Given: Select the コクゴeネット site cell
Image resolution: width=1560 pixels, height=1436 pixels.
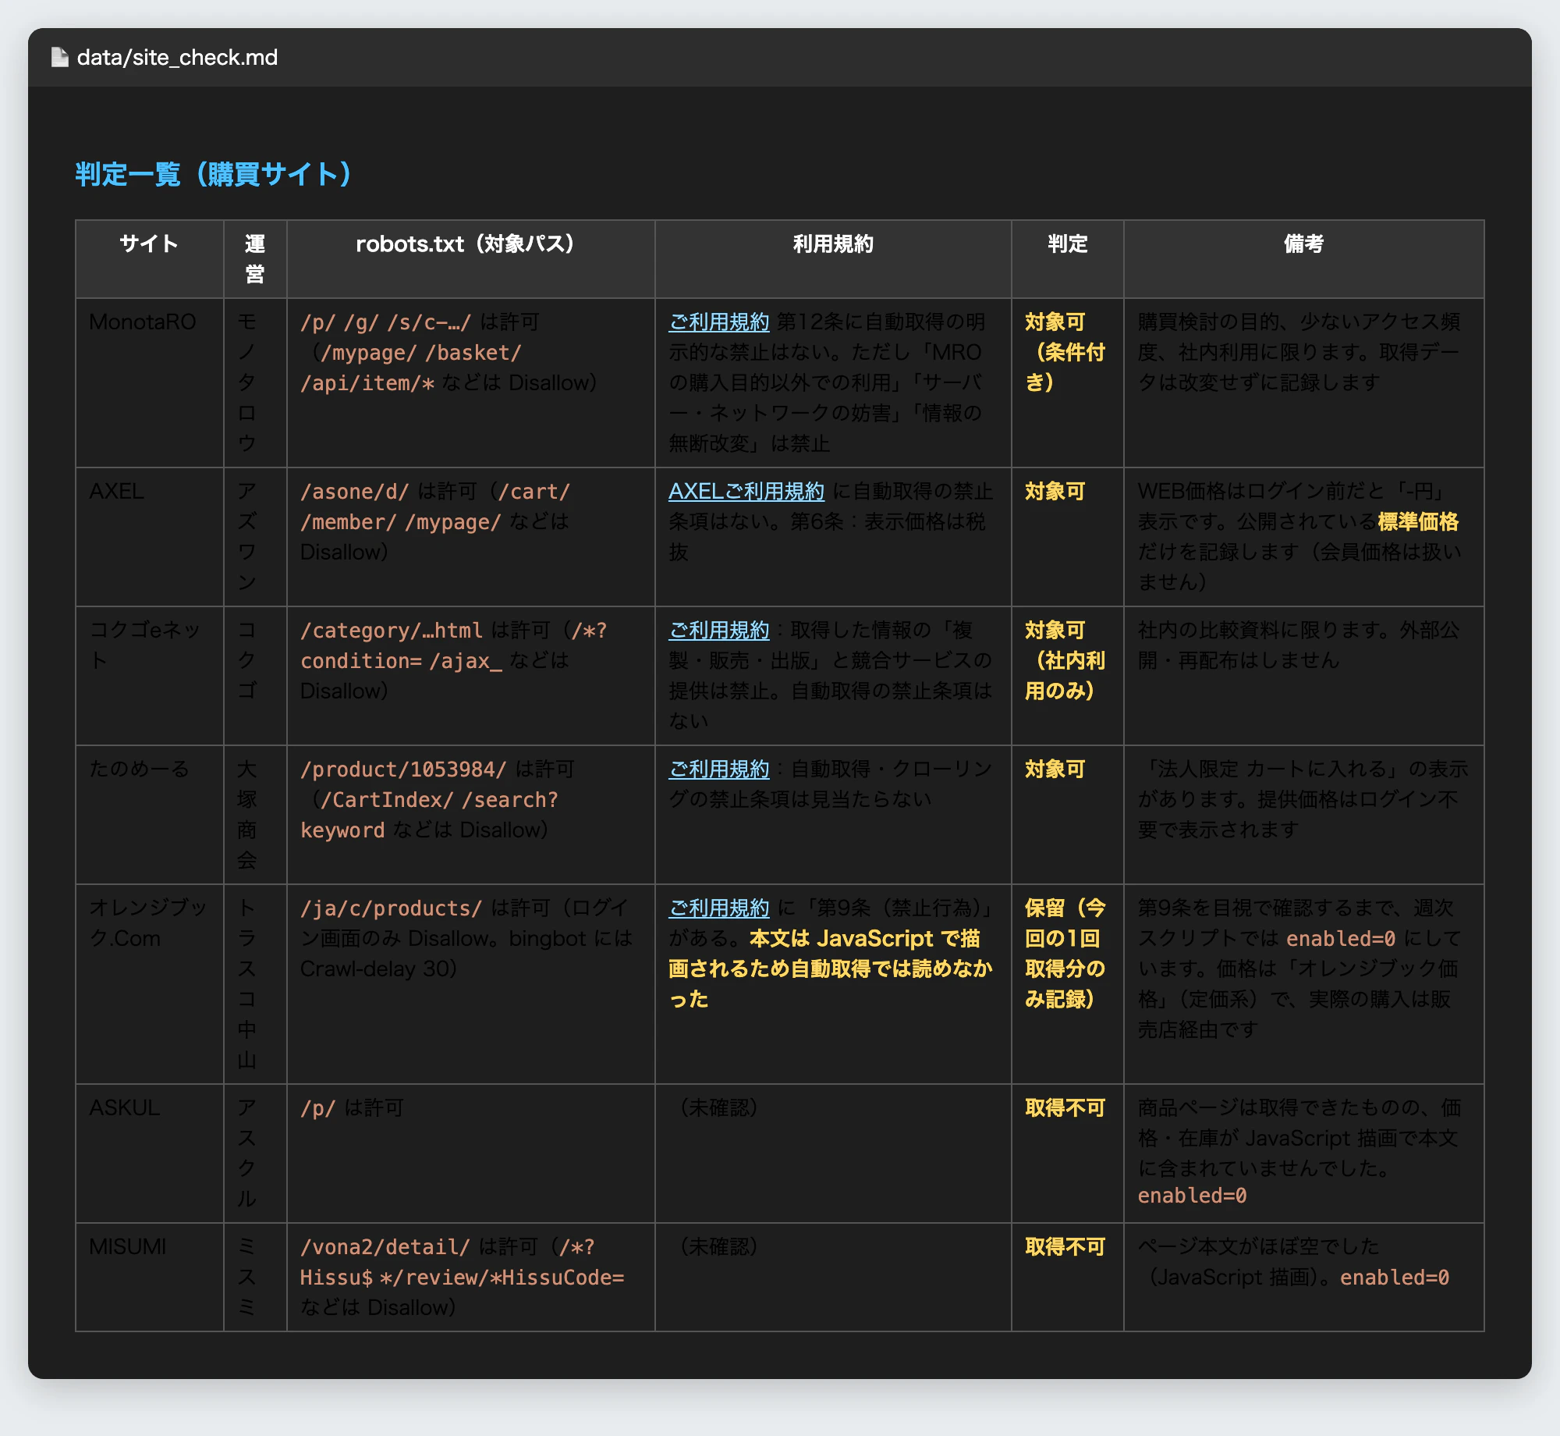Looking at the screenshot, I should point(149,676).
